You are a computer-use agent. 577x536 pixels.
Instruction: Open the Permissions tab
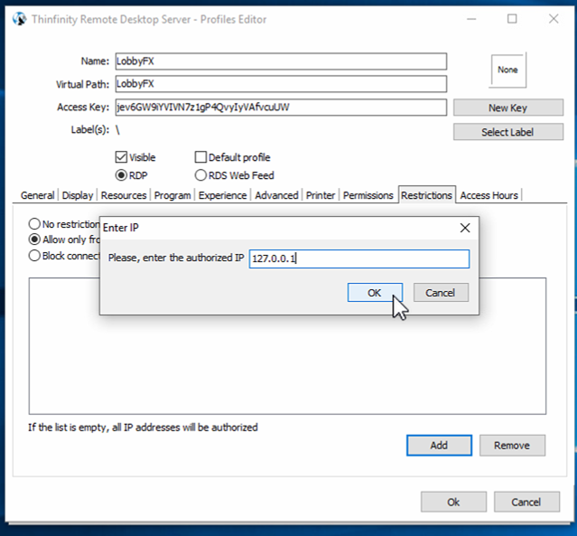pos(368,195)
